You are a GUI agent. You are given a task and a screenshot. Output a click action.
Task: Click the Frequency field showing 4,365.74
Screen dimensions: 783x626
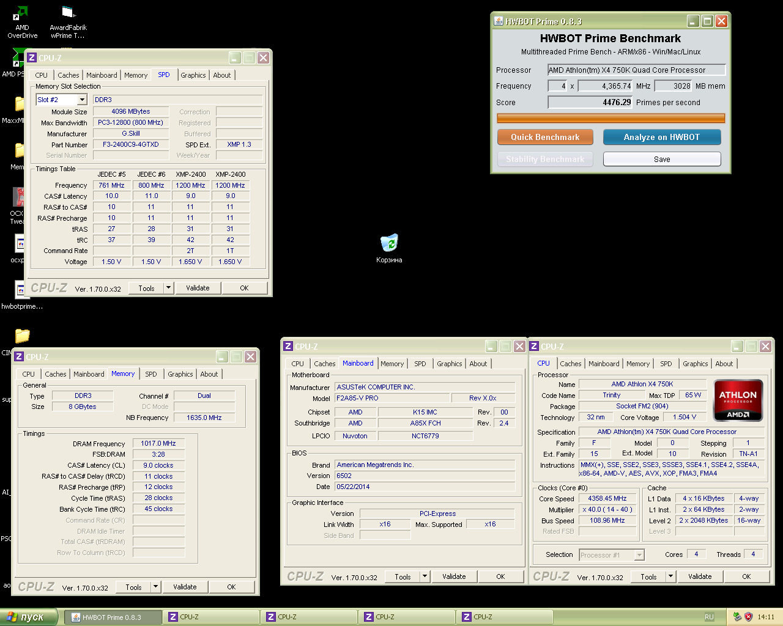pyautogui.click(x=606, y=86)
